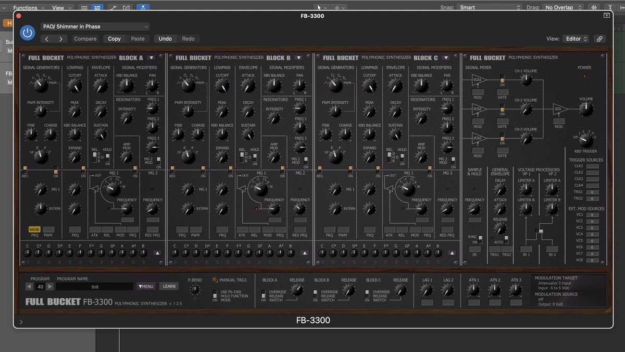Click Block B keyboard-row up triangle
This screenshot has height=352, width=625.
[305, 253]
